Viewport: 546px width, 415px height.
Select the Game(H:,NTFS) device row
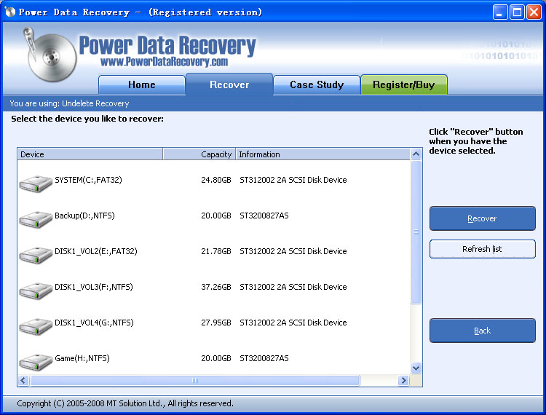click(214, 360)
